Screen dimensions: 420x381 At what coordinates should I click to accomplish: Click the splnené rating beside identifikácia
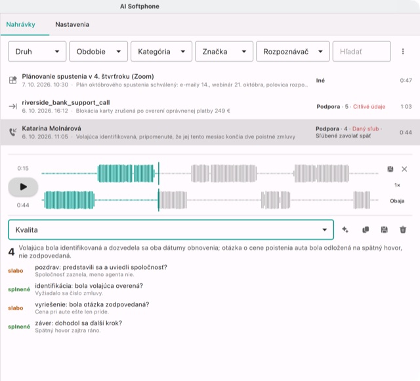coord(19,289)
